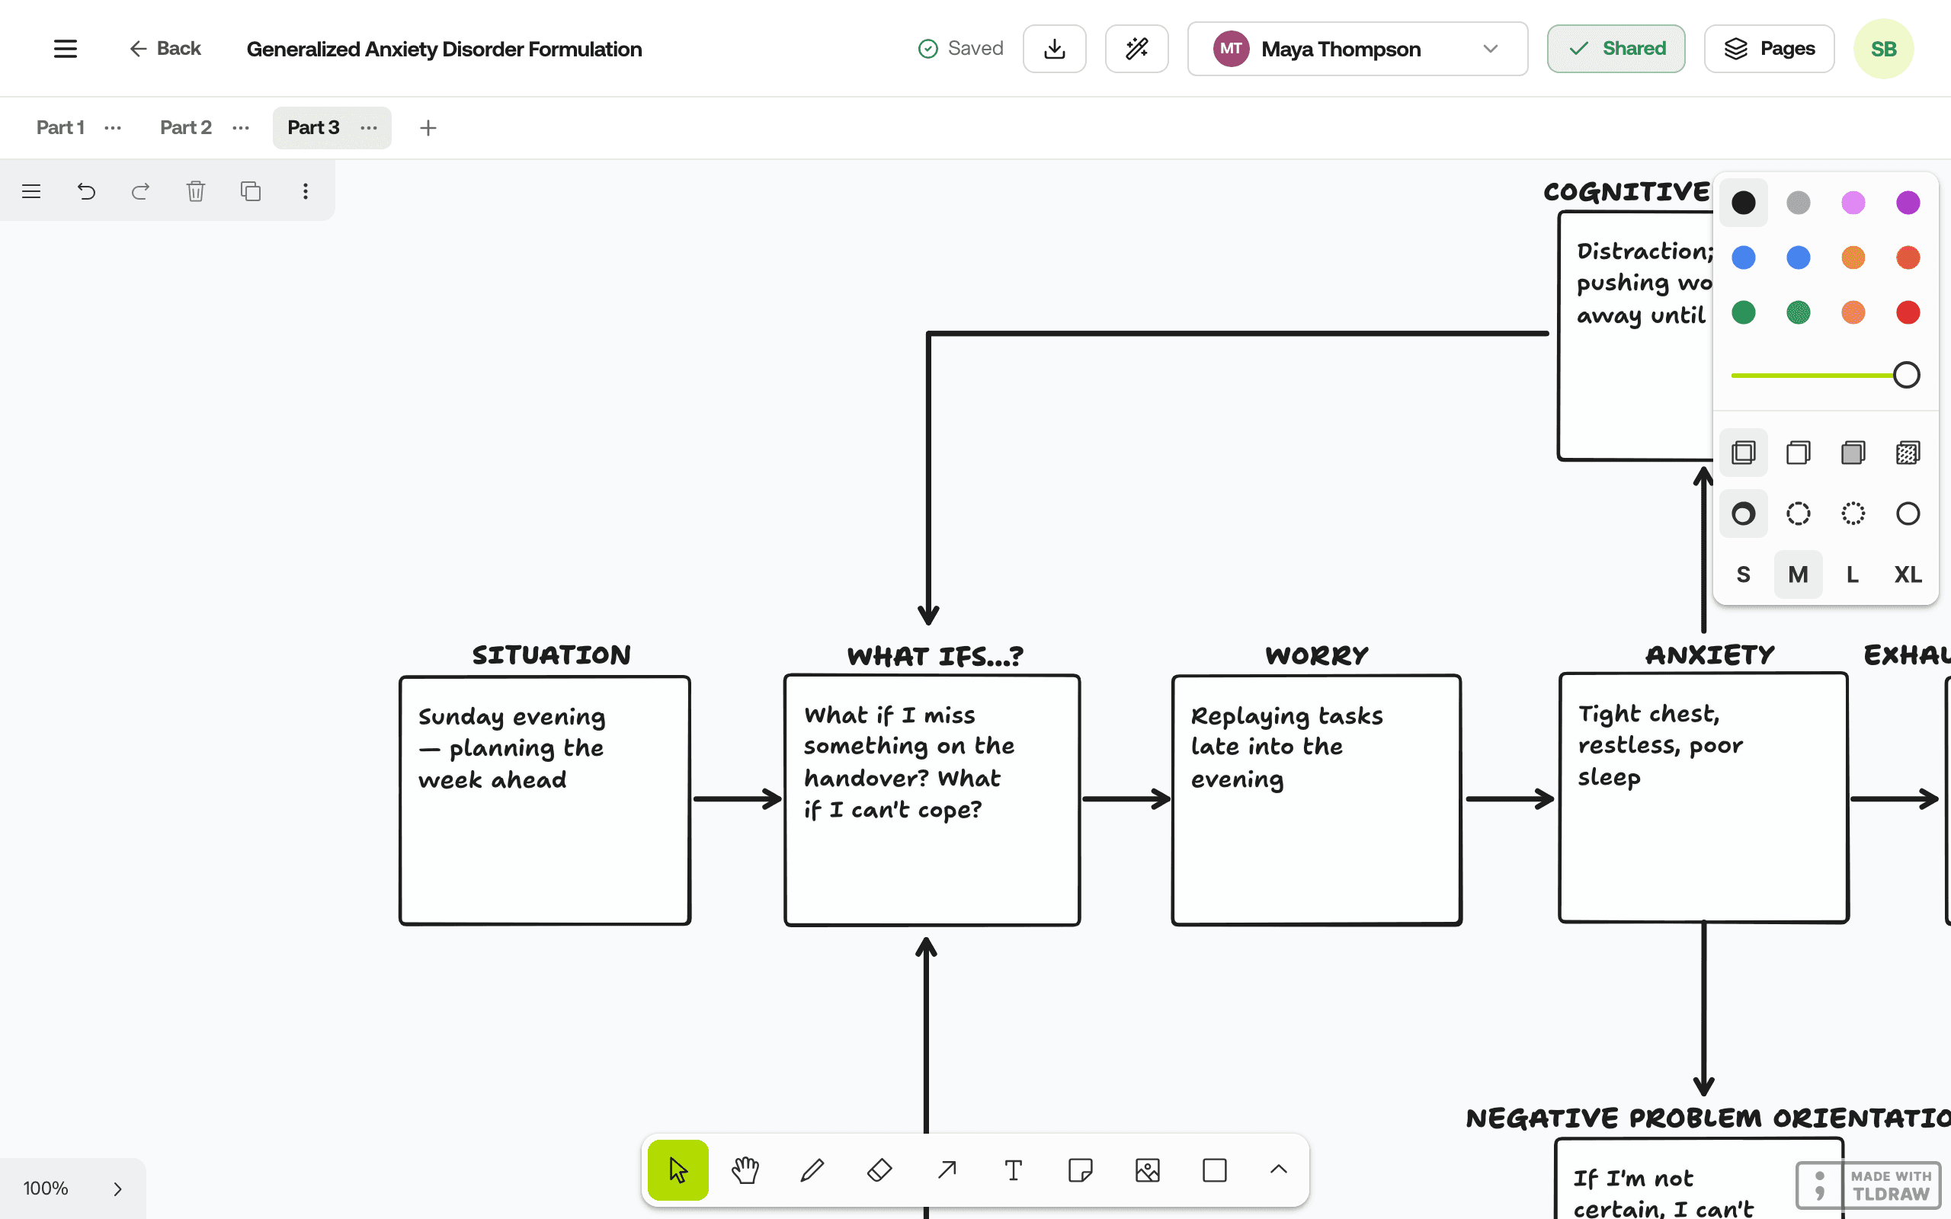Screen dimensions: 1951x1219
Task: Select the Sticky Note tool
Action: (x=1081, y=1169)
